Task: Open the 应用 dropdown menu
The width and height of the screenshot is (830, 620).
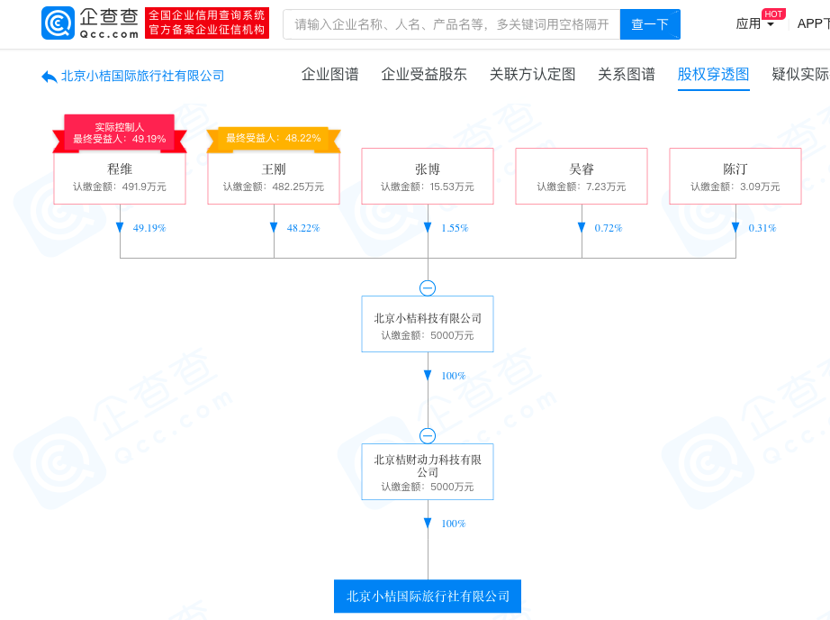Action: pyautogui.click(x=755, y=23)
